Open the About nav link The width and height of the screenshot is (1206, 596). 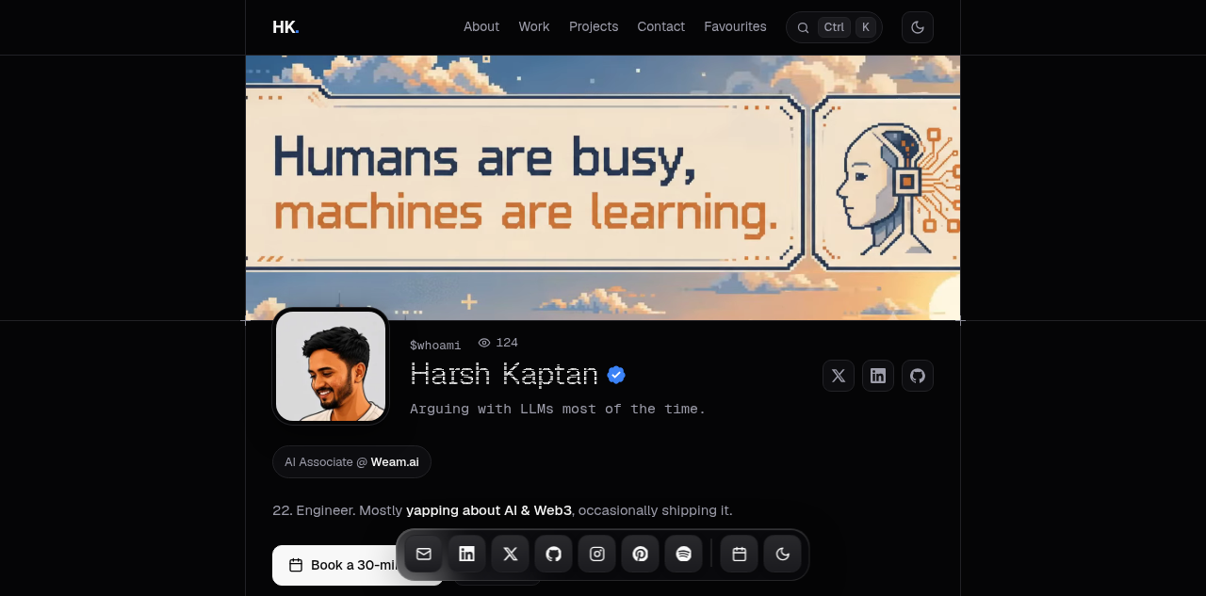click(x=481, y=26)
